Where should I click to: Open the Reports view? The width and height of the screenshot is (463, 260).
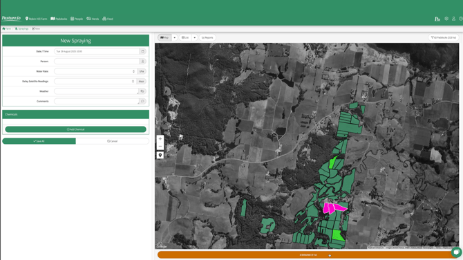(207, 37)
